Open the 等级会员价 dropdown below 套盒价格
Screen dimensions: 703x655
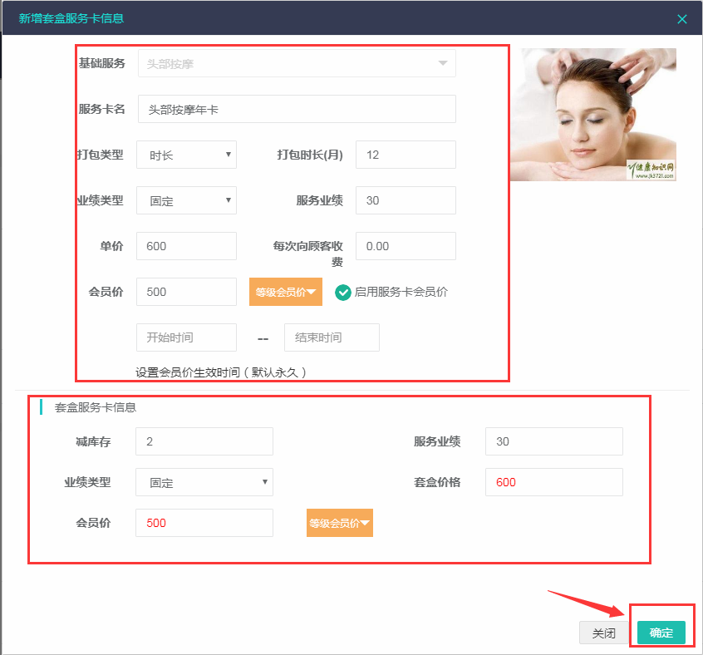(x=340, y=523)
